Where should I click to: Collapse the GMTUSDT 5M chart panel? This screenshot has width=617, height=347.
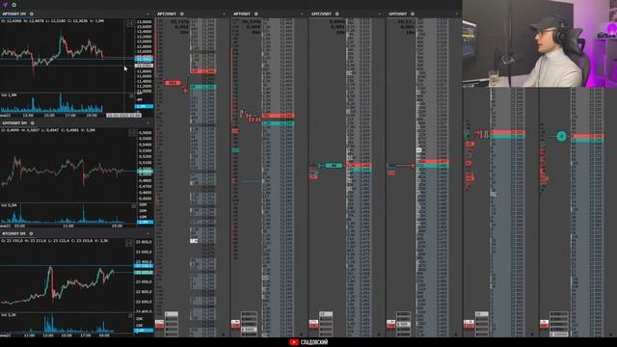pos(148,123)
